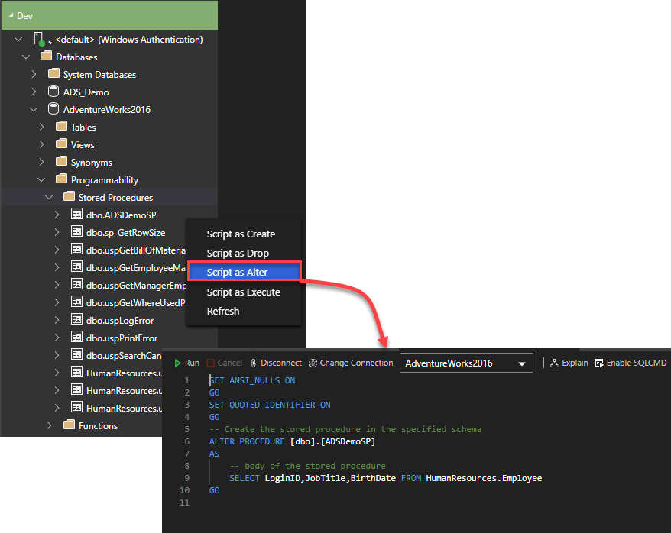Click the dbo.uspSearchCan procedure icon
Image resolution: width=671 pixels, height=533 pixels.
(76, 354)
